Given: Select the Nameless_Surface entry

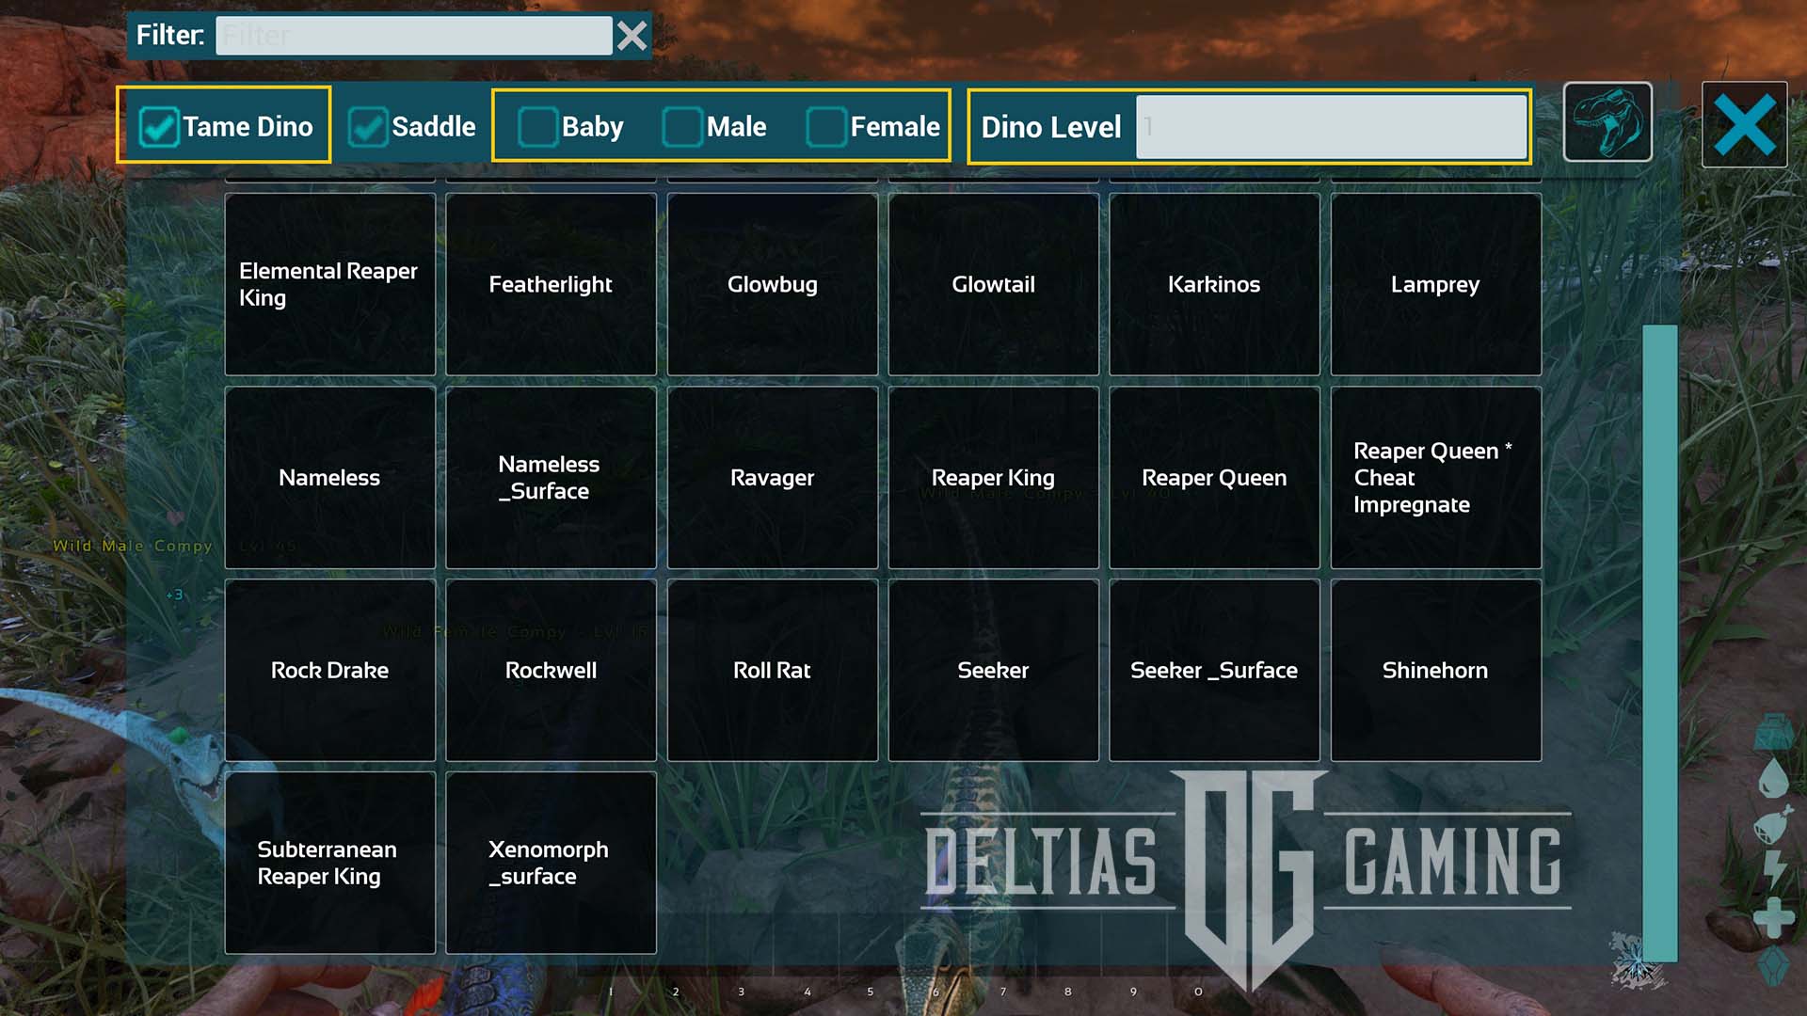Looking at the screenshot, I should 551,478.
